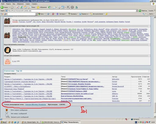Collapse today's birthdays section header
This screenshot has height=124, width=156.
pyautogui.click(x=149, y=55)
